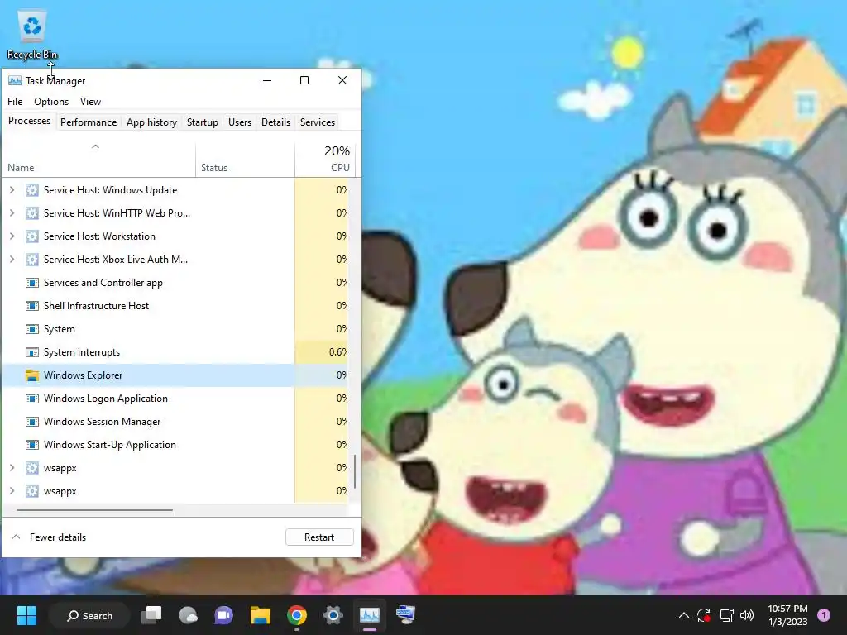Open the Chat camera icon in taskbar

[x=223, y=615]
